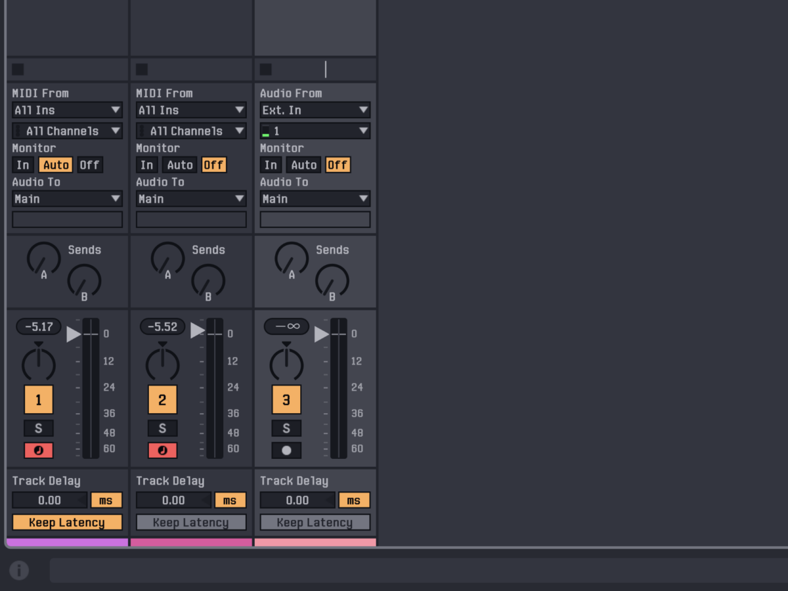Disable Keep Latency on track 1
788x591 pixels.
coord(67,523)
